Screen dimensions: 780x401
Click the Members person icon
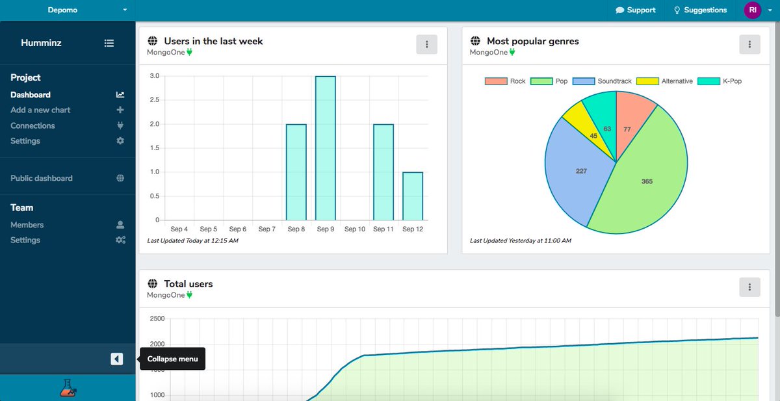(x=120, y=225)
